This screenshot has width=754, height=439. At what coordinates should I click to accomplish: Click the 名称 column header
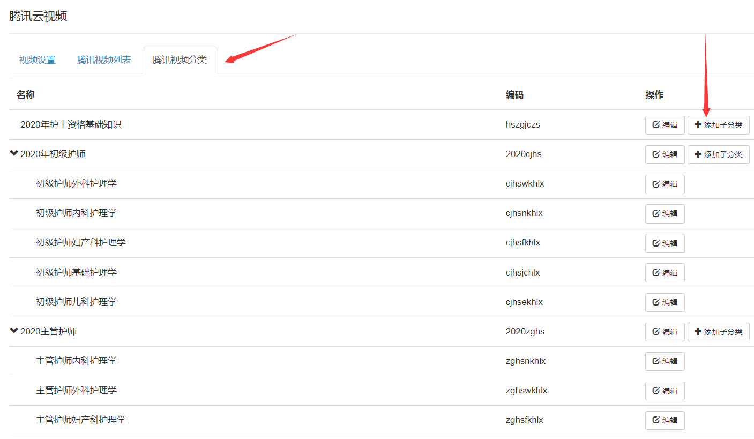pyautogui.click(x=26, y=95)
